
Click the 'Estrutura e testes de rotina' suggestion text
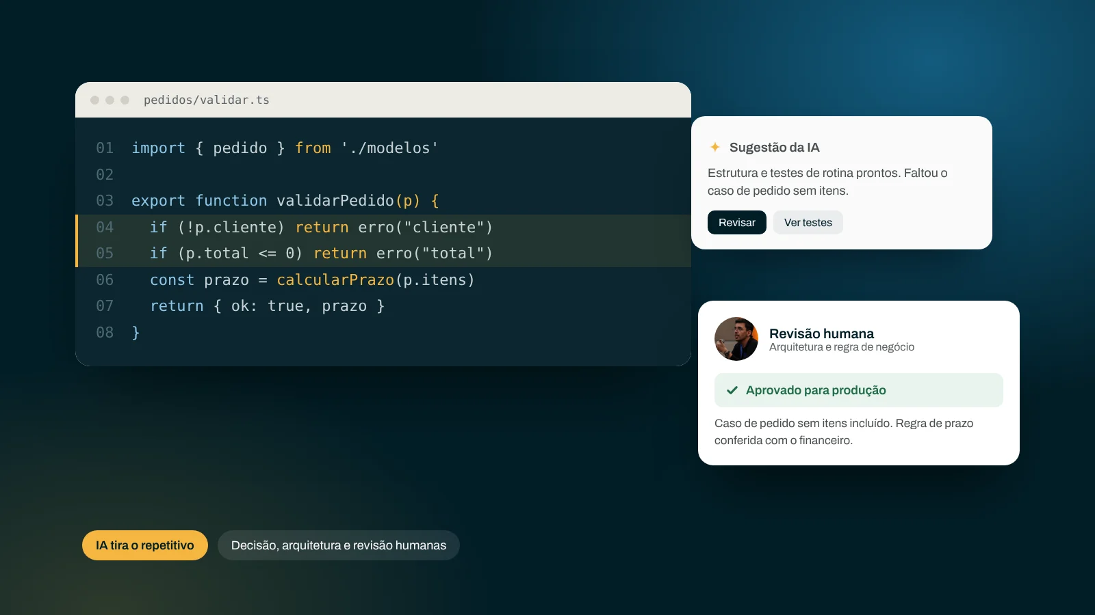coord(827,182)
